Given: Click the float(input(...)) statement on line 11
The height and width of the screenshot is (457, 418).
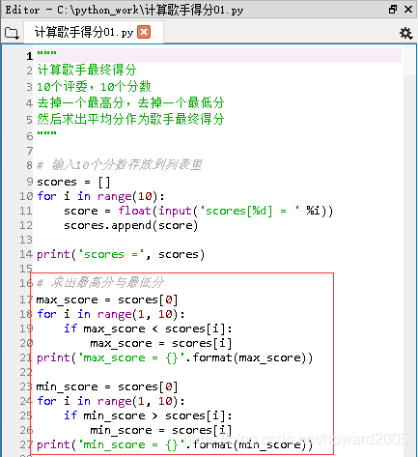Looking at the screenshot, I should click(x=198, y=211).
